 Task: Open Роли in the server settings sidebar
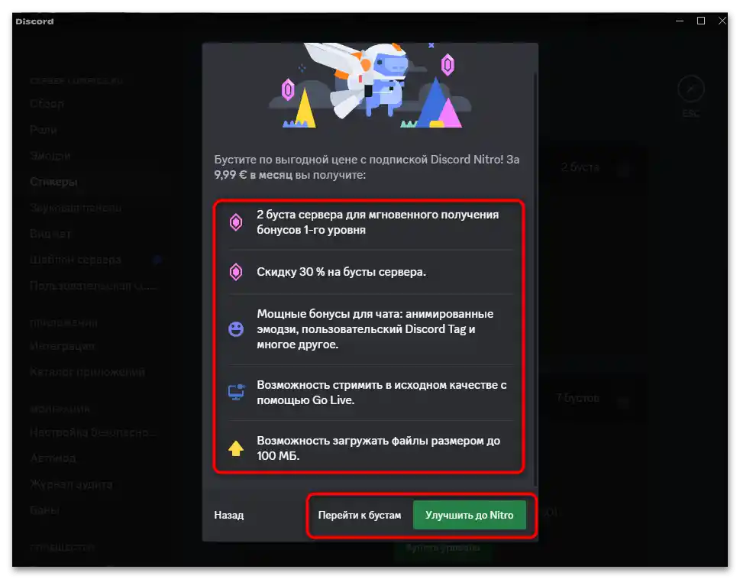(x=44, y=129)
